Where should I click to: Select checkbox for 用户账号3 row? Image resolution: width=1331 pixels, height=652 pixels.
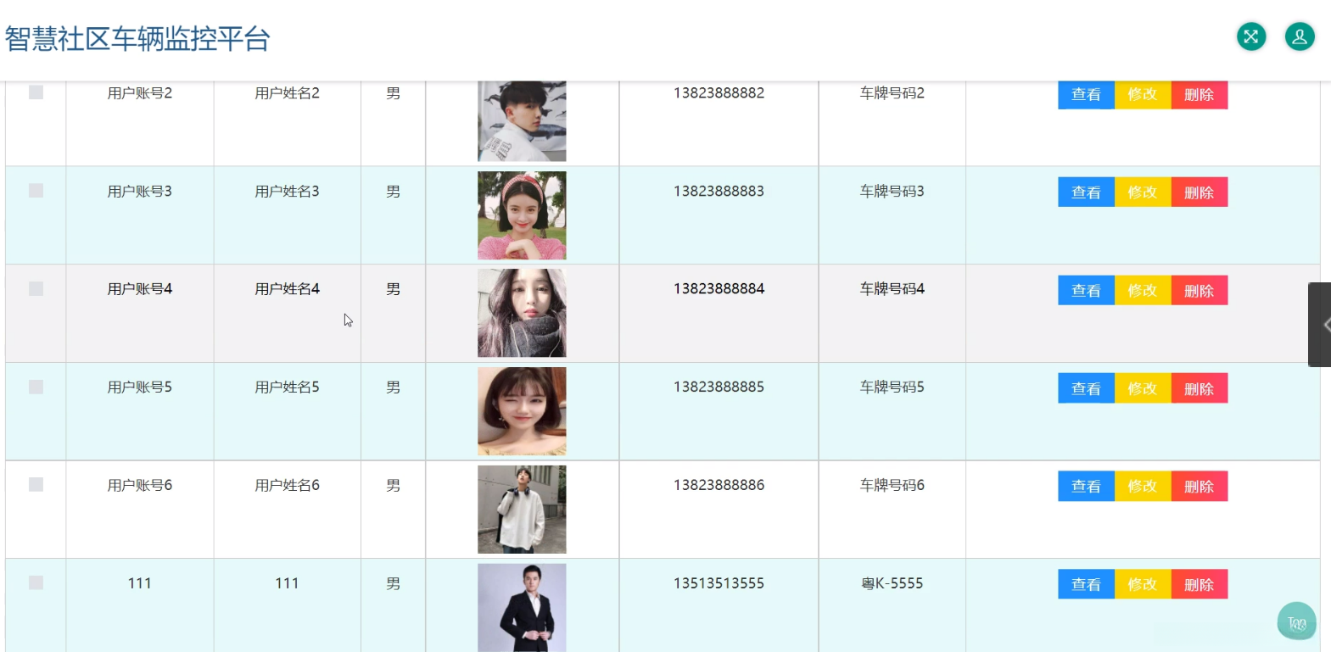36,191
